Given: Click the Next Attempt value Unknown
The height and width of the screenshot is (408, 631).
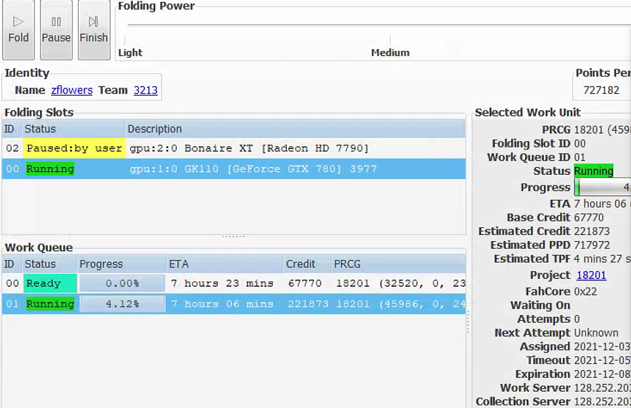Looking at the screenshot, I should [596, 333].
